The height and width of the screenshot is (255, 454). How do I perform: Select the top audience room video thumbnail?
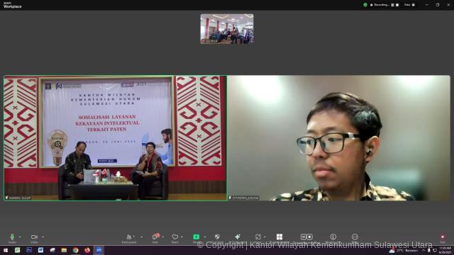[x=227, y=29]
